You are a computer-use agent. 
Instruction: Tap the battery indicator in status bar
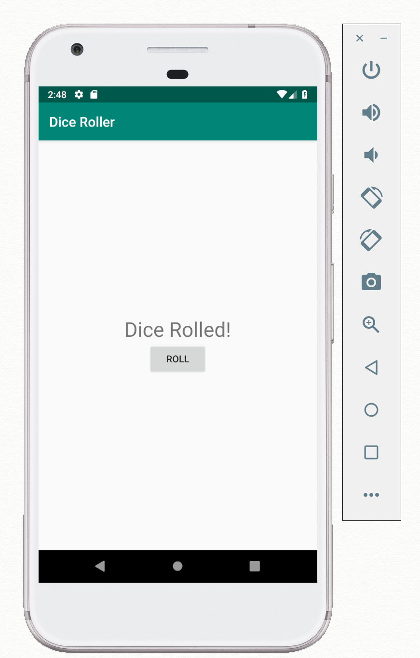(305, 95)
